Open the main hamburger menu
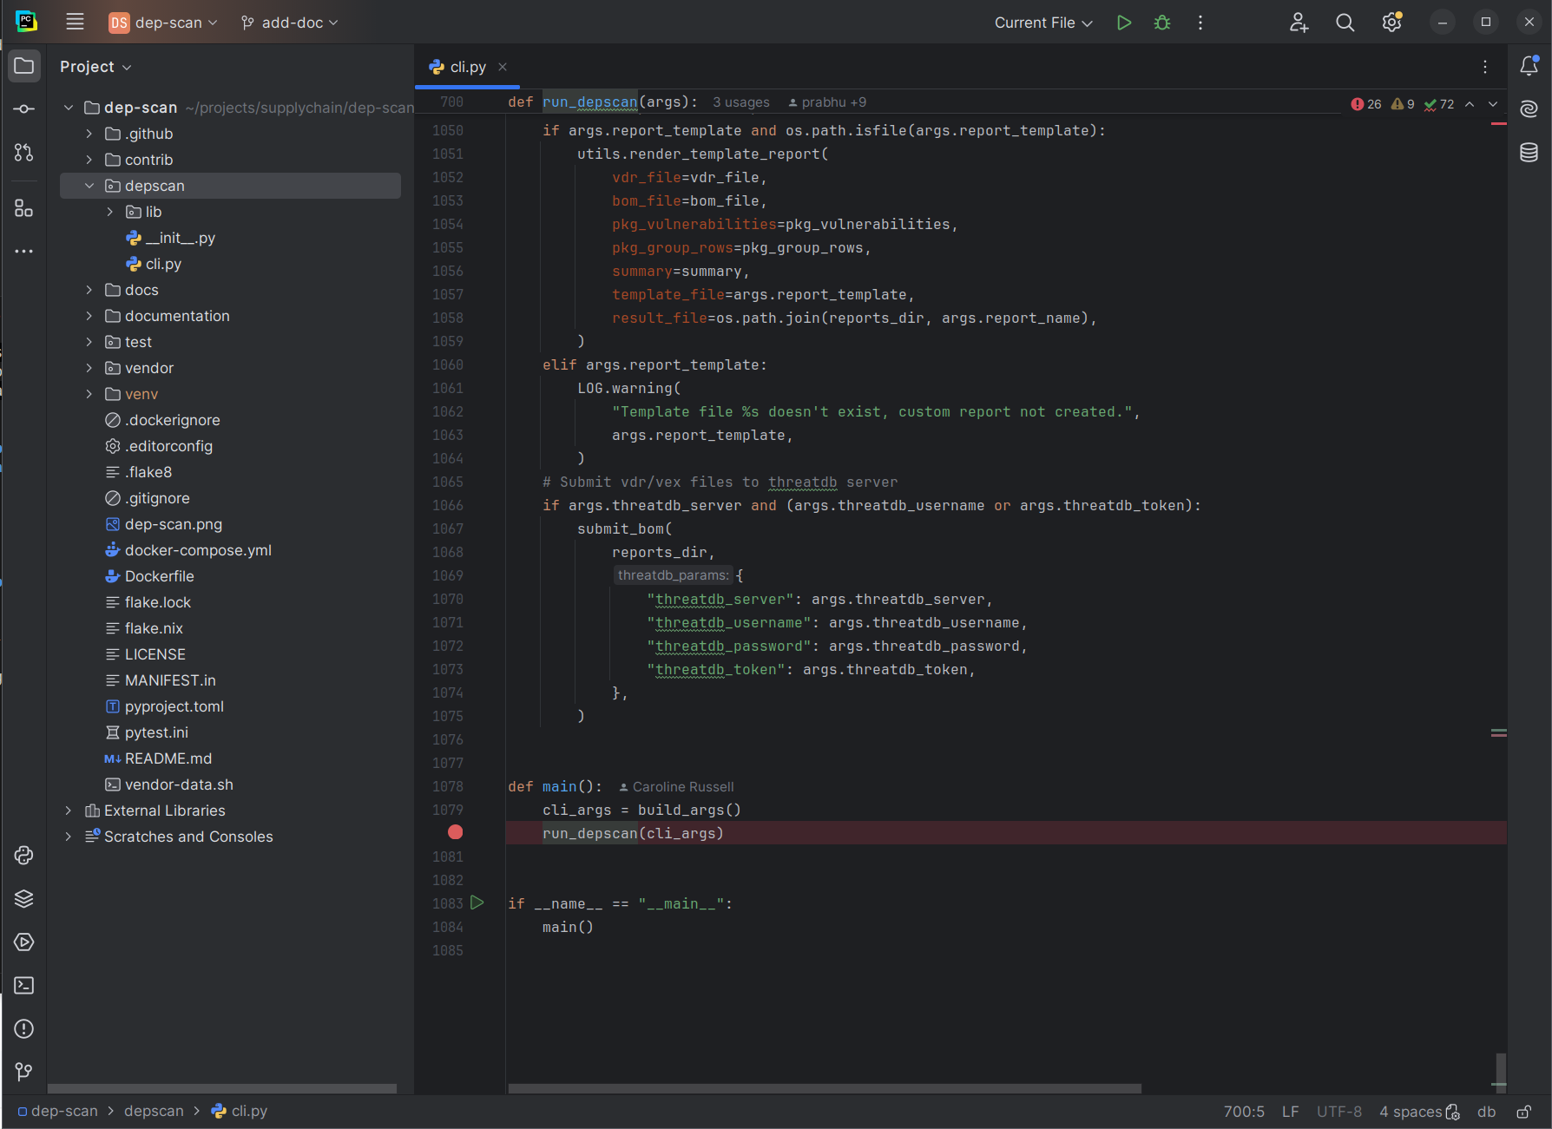 76,23
